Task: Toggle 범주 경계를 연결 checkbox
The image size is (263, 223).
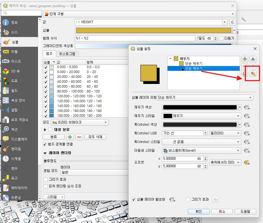Action: tap(45, 144)
